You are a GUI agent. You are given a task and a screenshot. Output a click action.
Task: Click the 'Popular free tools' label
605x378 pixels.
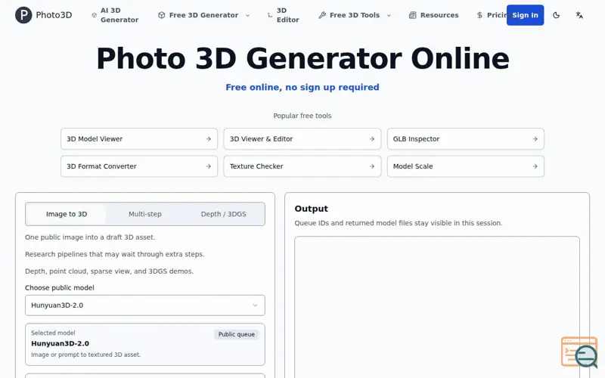pyautogui.click(x=302, y=116)
